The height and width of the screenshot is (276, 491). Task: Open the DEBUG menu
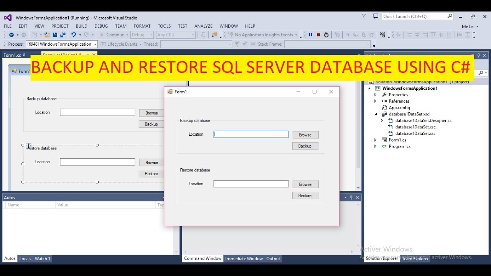point(101,26)
